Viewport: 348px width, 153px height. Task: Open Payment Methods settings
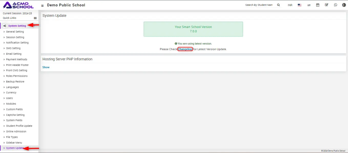(x=16, y=60)
